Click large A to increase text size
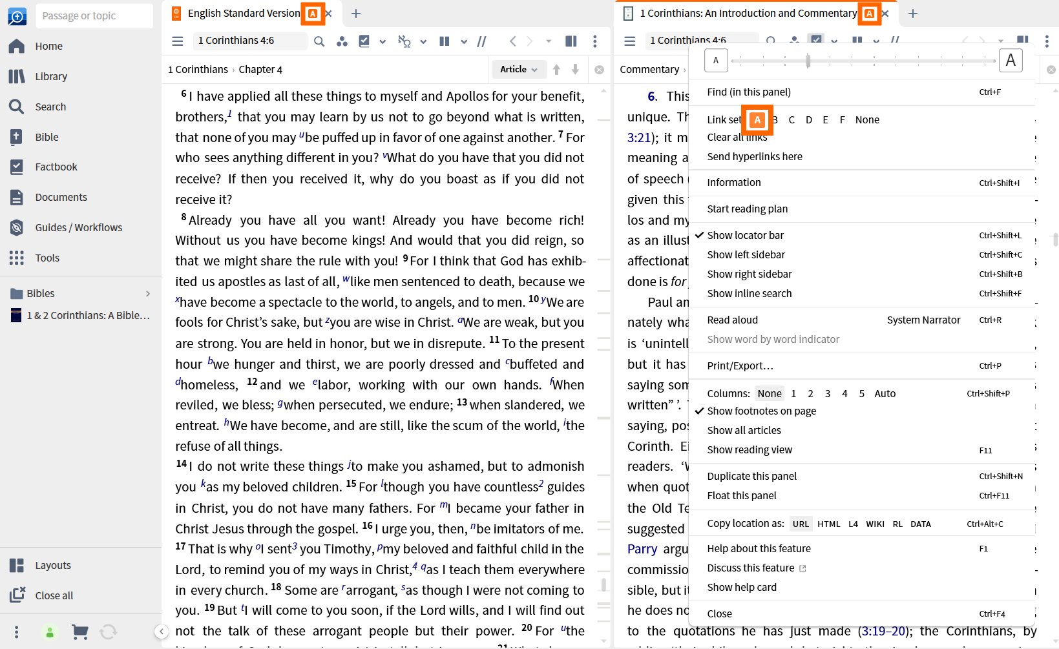This screenshot has height=649, width=1059. [x=1011, y=61]
